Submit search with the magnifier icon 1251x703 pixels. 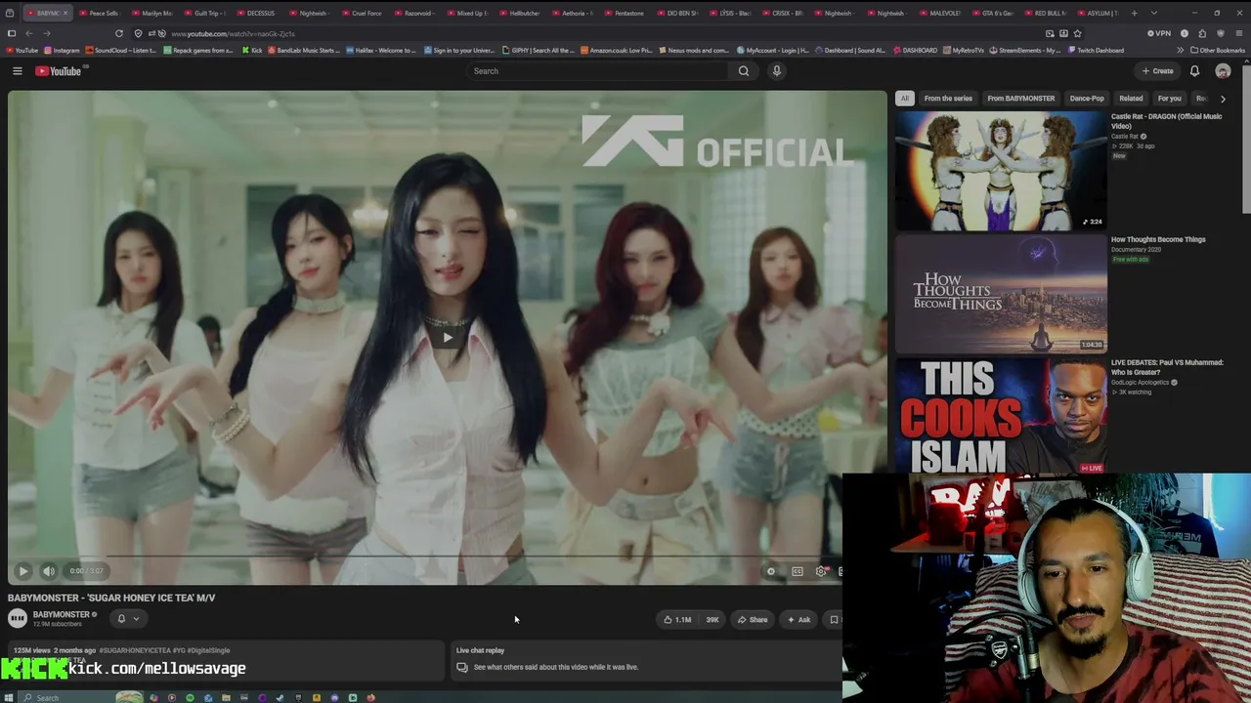[744, 71]
